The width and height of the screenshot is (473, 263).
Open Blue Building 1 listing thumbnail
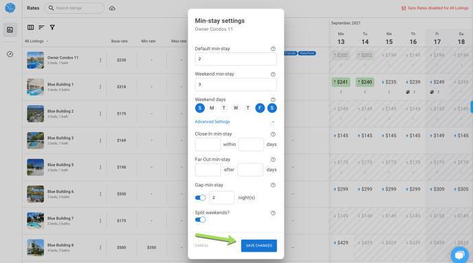[35, 87]
